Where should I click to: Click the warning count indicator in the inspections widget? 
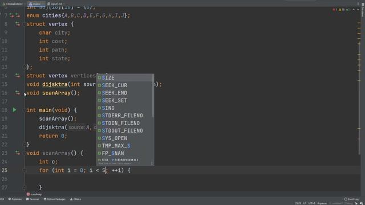coord(342,10)
